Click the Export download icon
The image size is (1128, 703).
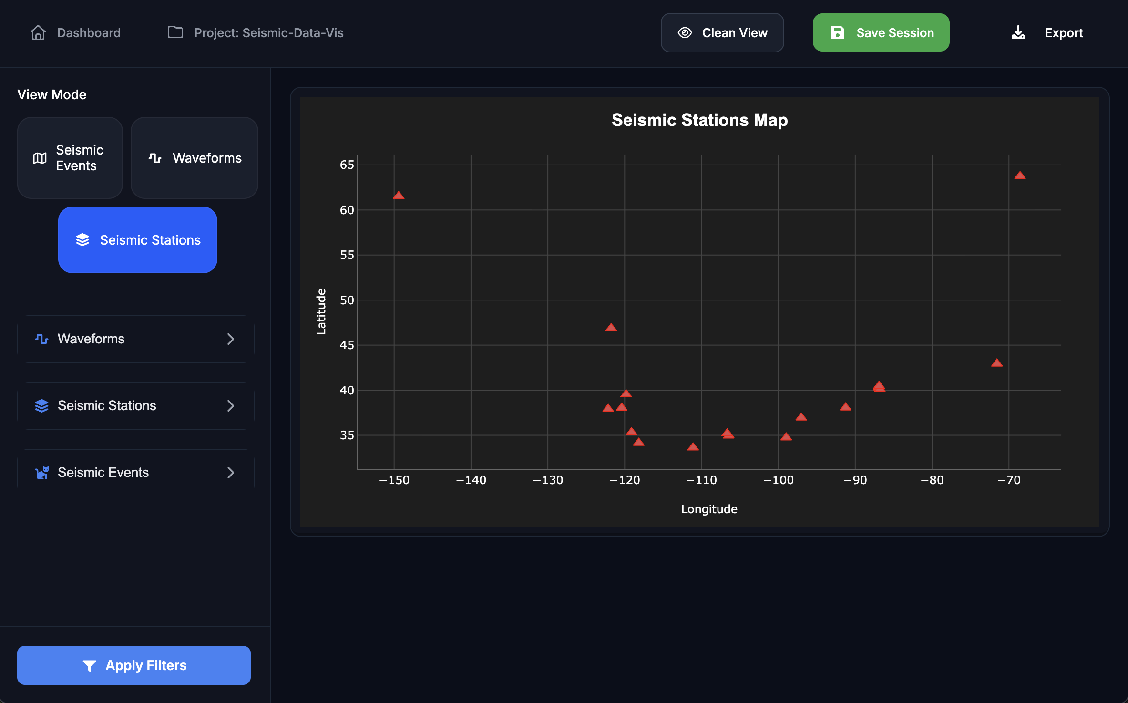click(x=1018, y=32)
